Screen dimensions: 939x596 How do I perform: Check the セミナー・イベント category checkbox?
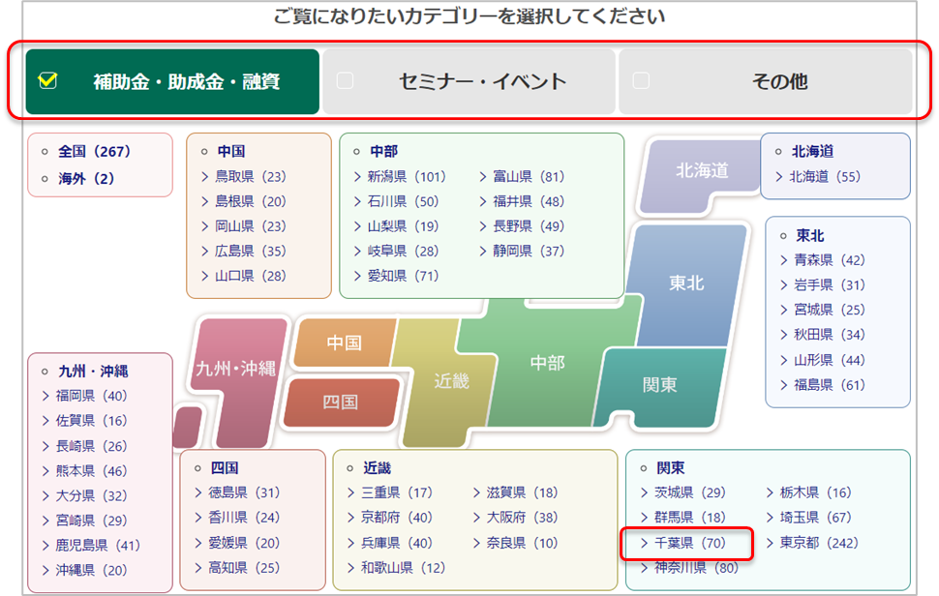[x=345, y=80]
